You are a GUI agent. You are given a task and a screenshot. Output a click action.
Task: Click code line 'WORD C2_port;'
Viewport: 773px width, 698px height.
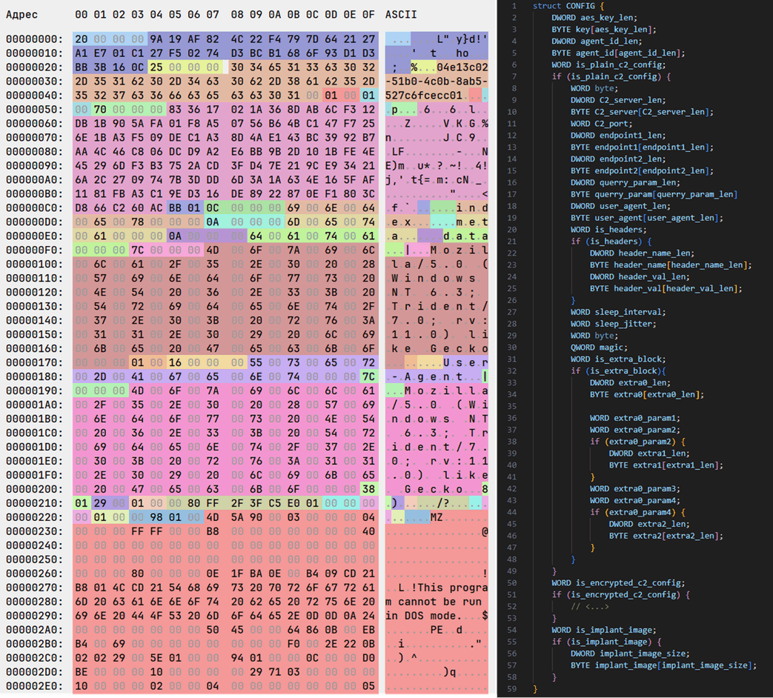pyautogui.click(x=601, y=124)
